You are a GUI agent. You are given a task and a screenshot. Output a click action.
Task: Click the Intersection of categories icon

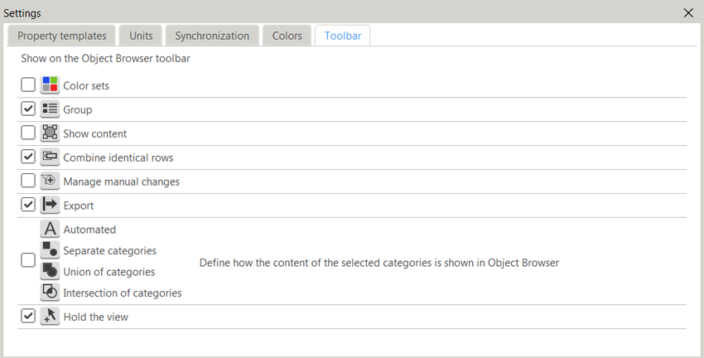50,292
